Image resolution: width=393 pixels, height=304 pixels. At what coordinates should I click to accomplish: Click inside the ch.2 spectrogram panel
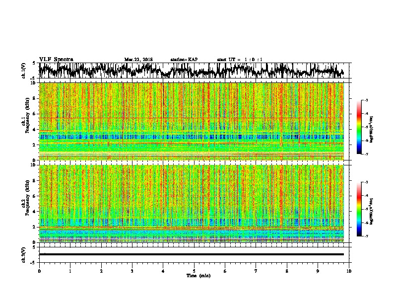(192, 204)
